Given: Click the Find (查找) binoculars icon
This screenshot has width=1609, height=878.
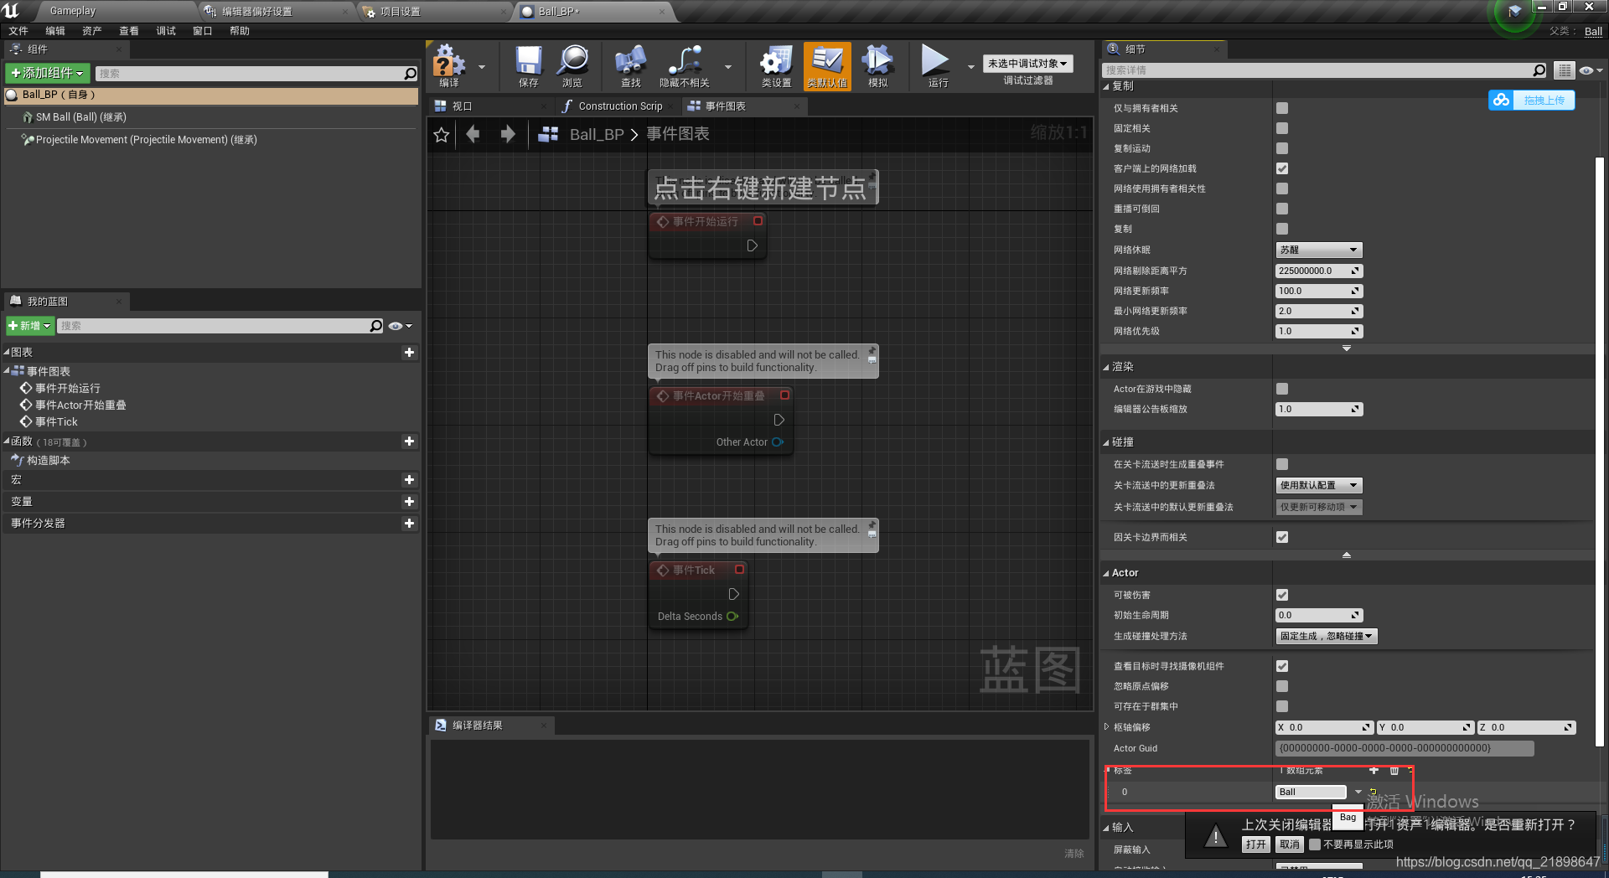Looking at the screenshot, I should coord(630,65).
